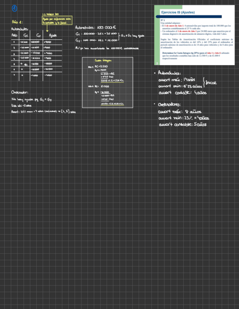Select the line "Gc: 100000 · 25% = 25 000"
239x309 pixels.
[96, 34]
